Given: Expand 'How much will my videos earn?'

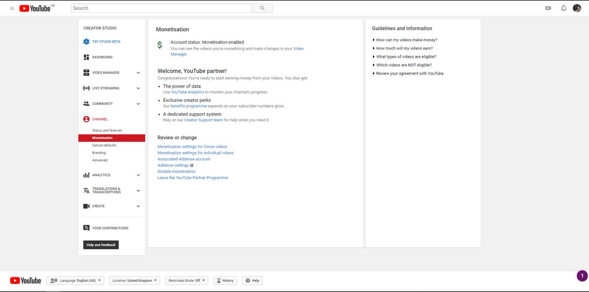Looking at the screenshot, I should pos(402,49).
